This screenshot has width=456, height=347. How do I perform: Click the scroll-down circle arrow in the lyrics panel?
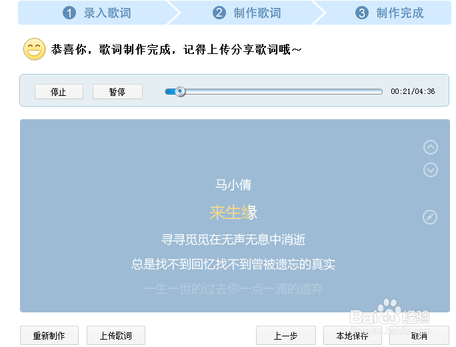pyautogui.click(x=431, y=170)
